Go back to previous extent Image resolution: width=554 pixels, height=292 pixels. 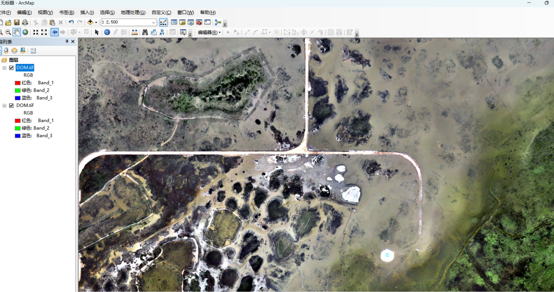[x=55, y=32]
